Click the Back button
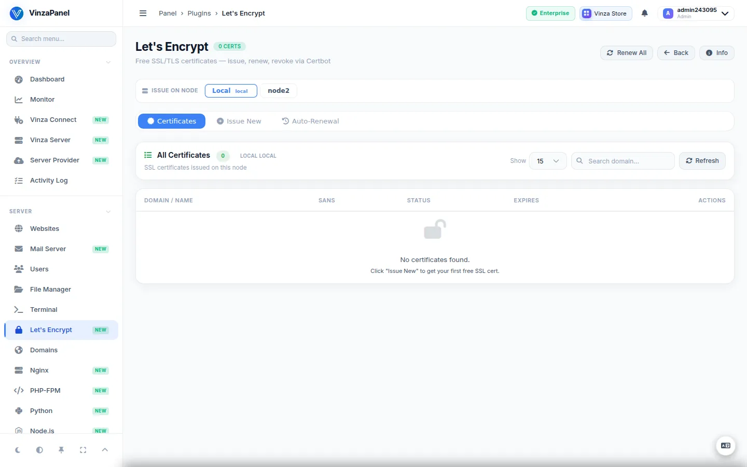Viewport: 747px width, 467px height. coord(676,53)
